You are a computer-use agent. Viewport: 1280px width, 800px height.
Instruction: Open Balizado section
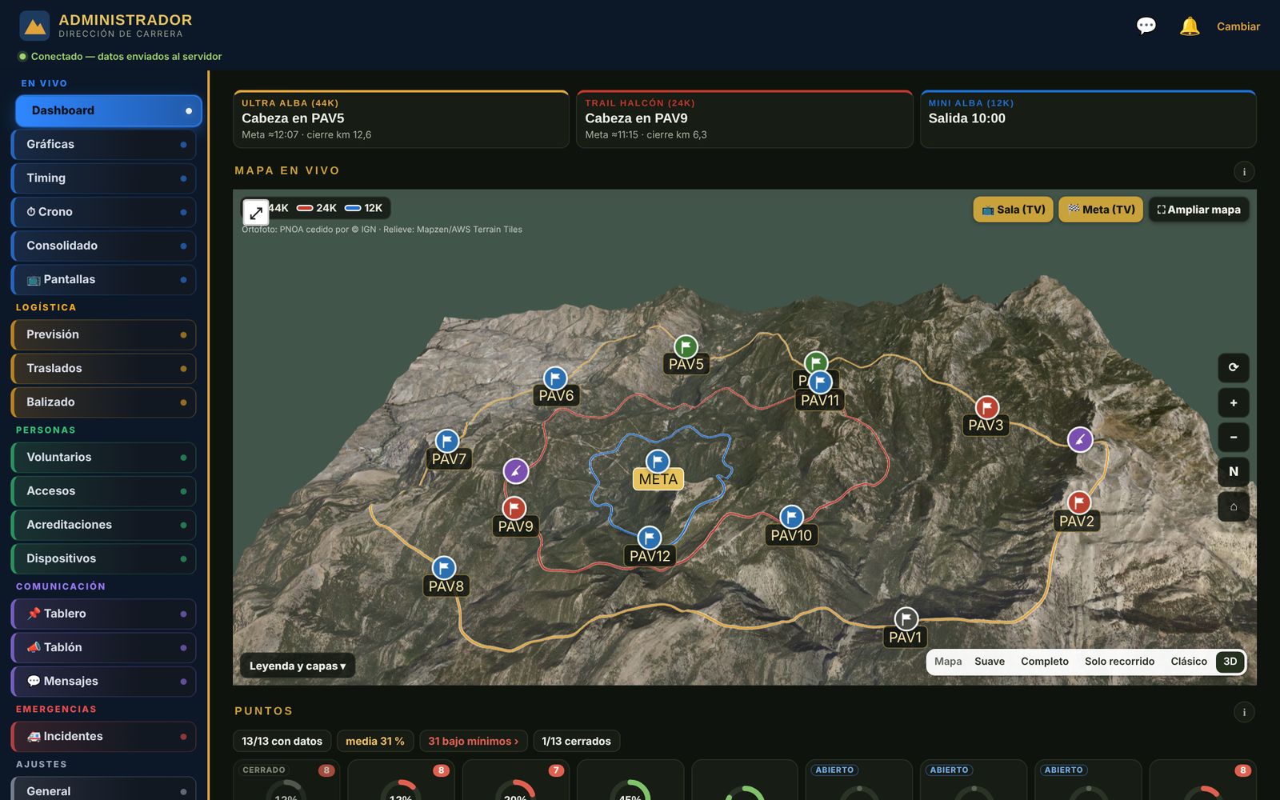click(x=104, y=402)
